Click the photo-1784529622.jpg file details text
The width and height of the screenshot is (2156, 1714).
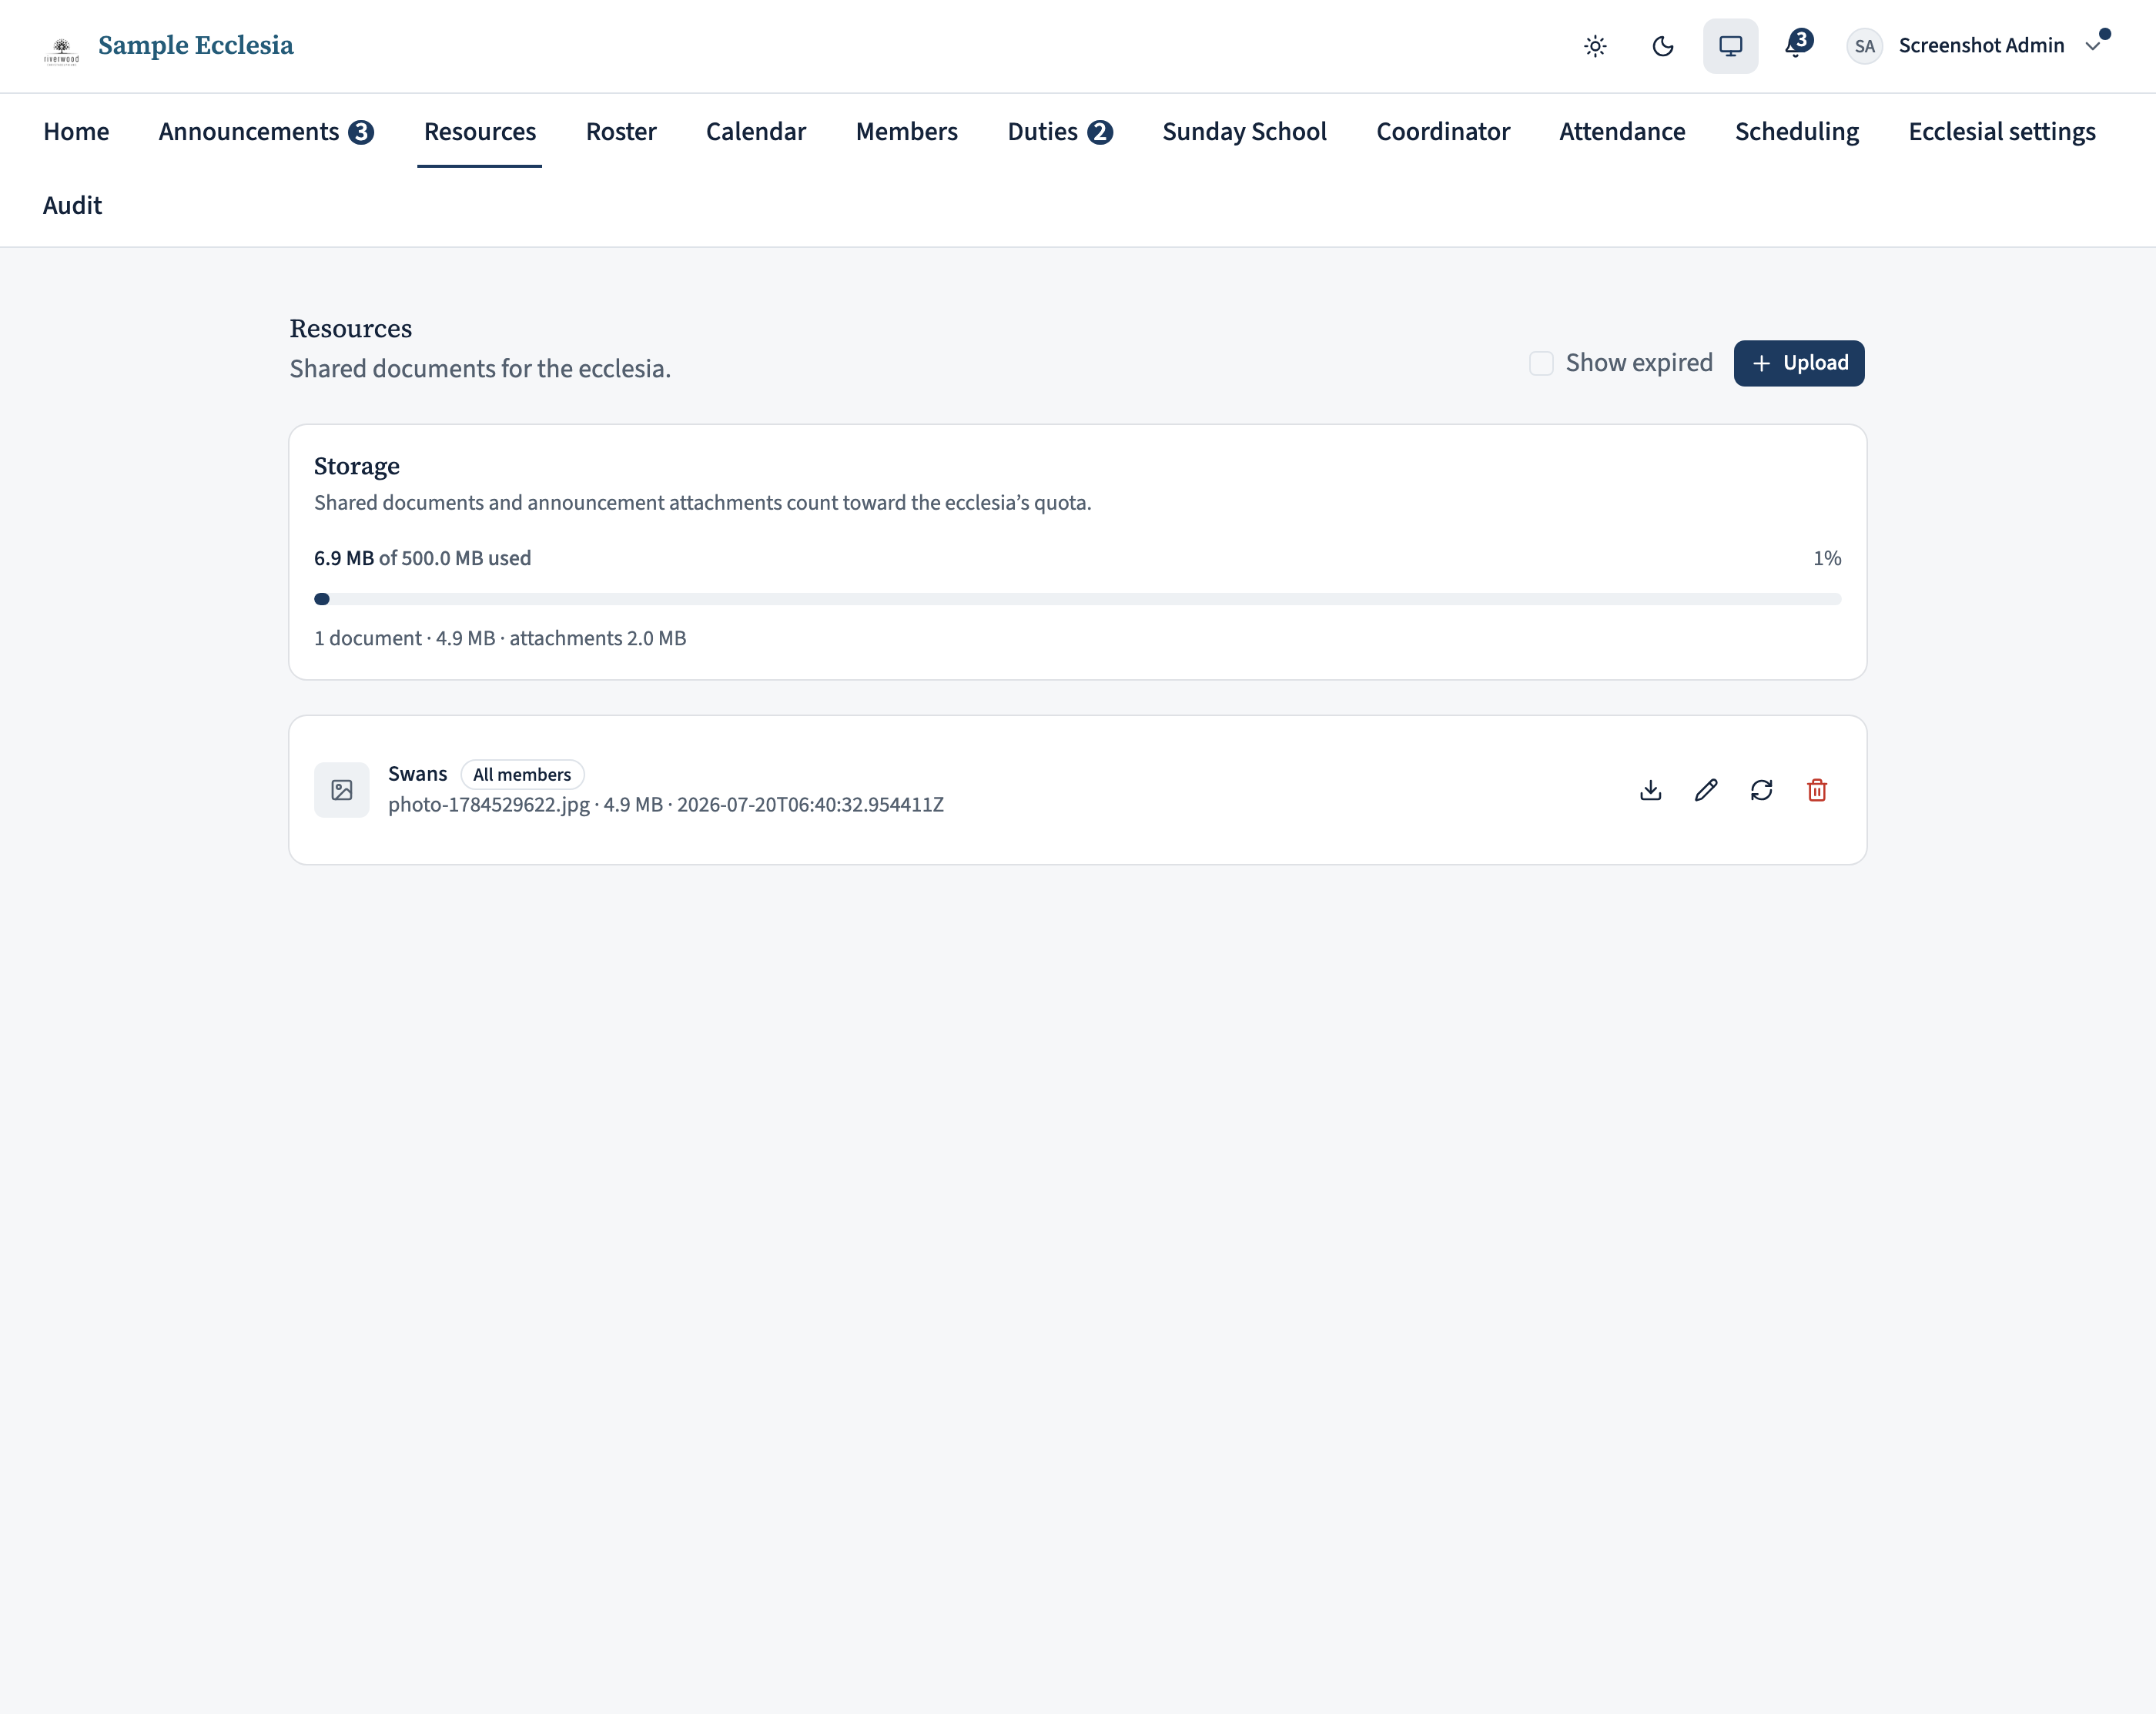(666, 805)
